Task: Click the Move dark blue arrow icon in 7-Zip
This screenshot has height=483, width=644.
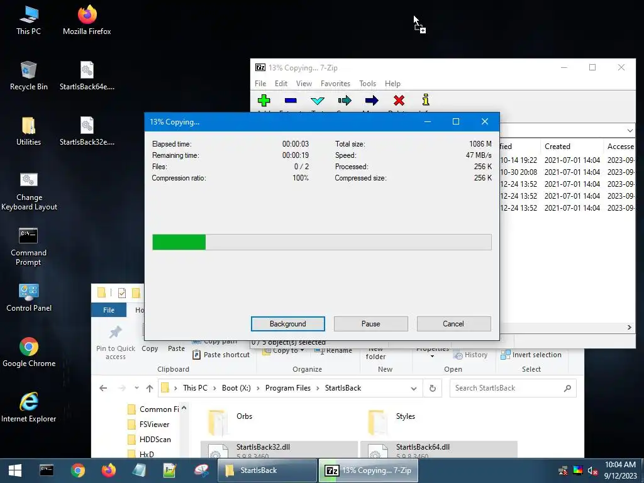Action: coord(372,100)
